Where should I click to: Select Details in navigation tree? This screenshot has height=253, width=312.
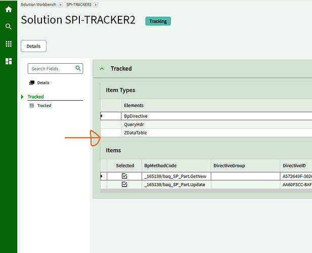point(43,83)
